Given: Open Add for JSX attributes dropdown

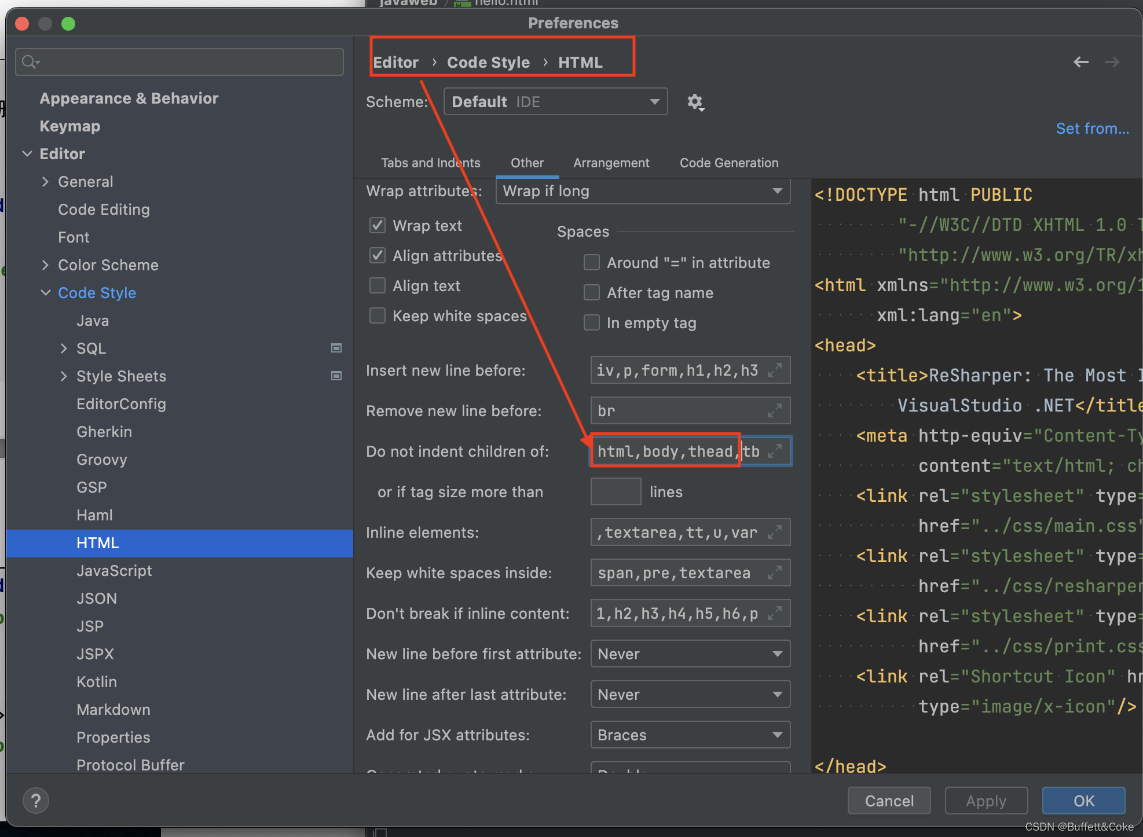Looking at the screenshot, I should [x=690, y=735].
